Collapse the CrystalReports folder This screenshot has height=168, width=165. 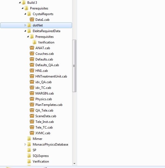click(x=25, y=14)
